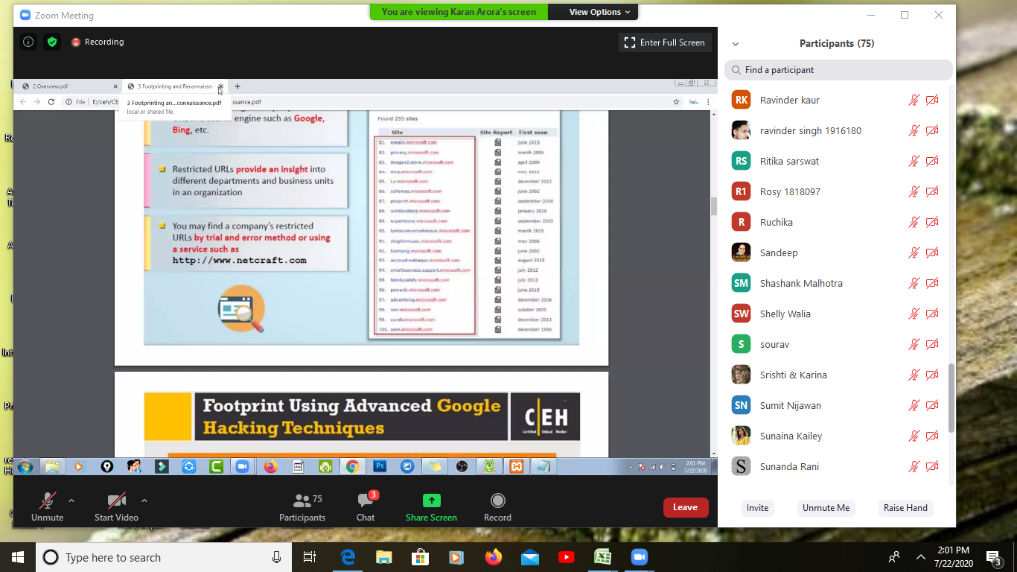Click Ritika sarswat's video-off camera icon
1017x572 pixels.
point(932,161)
